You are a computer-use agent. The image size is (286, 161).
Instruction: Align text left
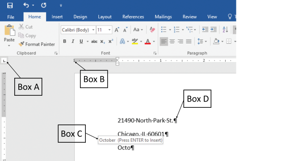pos(164,42)
